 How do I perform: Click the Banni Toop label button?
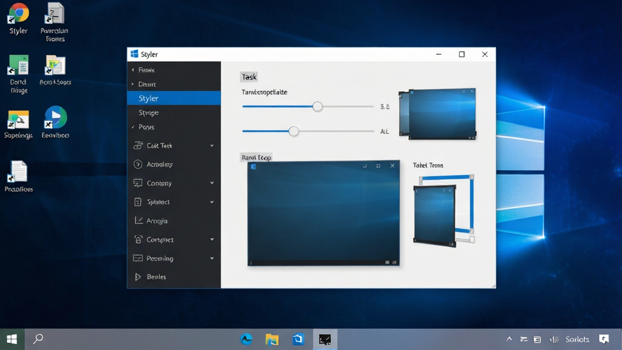256,157
